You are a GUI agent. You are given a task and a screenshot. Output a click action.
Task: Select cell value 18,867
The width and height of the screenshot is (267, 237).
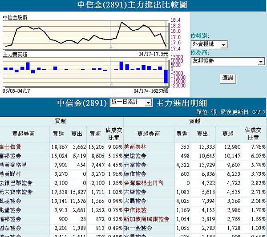click(60, 147)
